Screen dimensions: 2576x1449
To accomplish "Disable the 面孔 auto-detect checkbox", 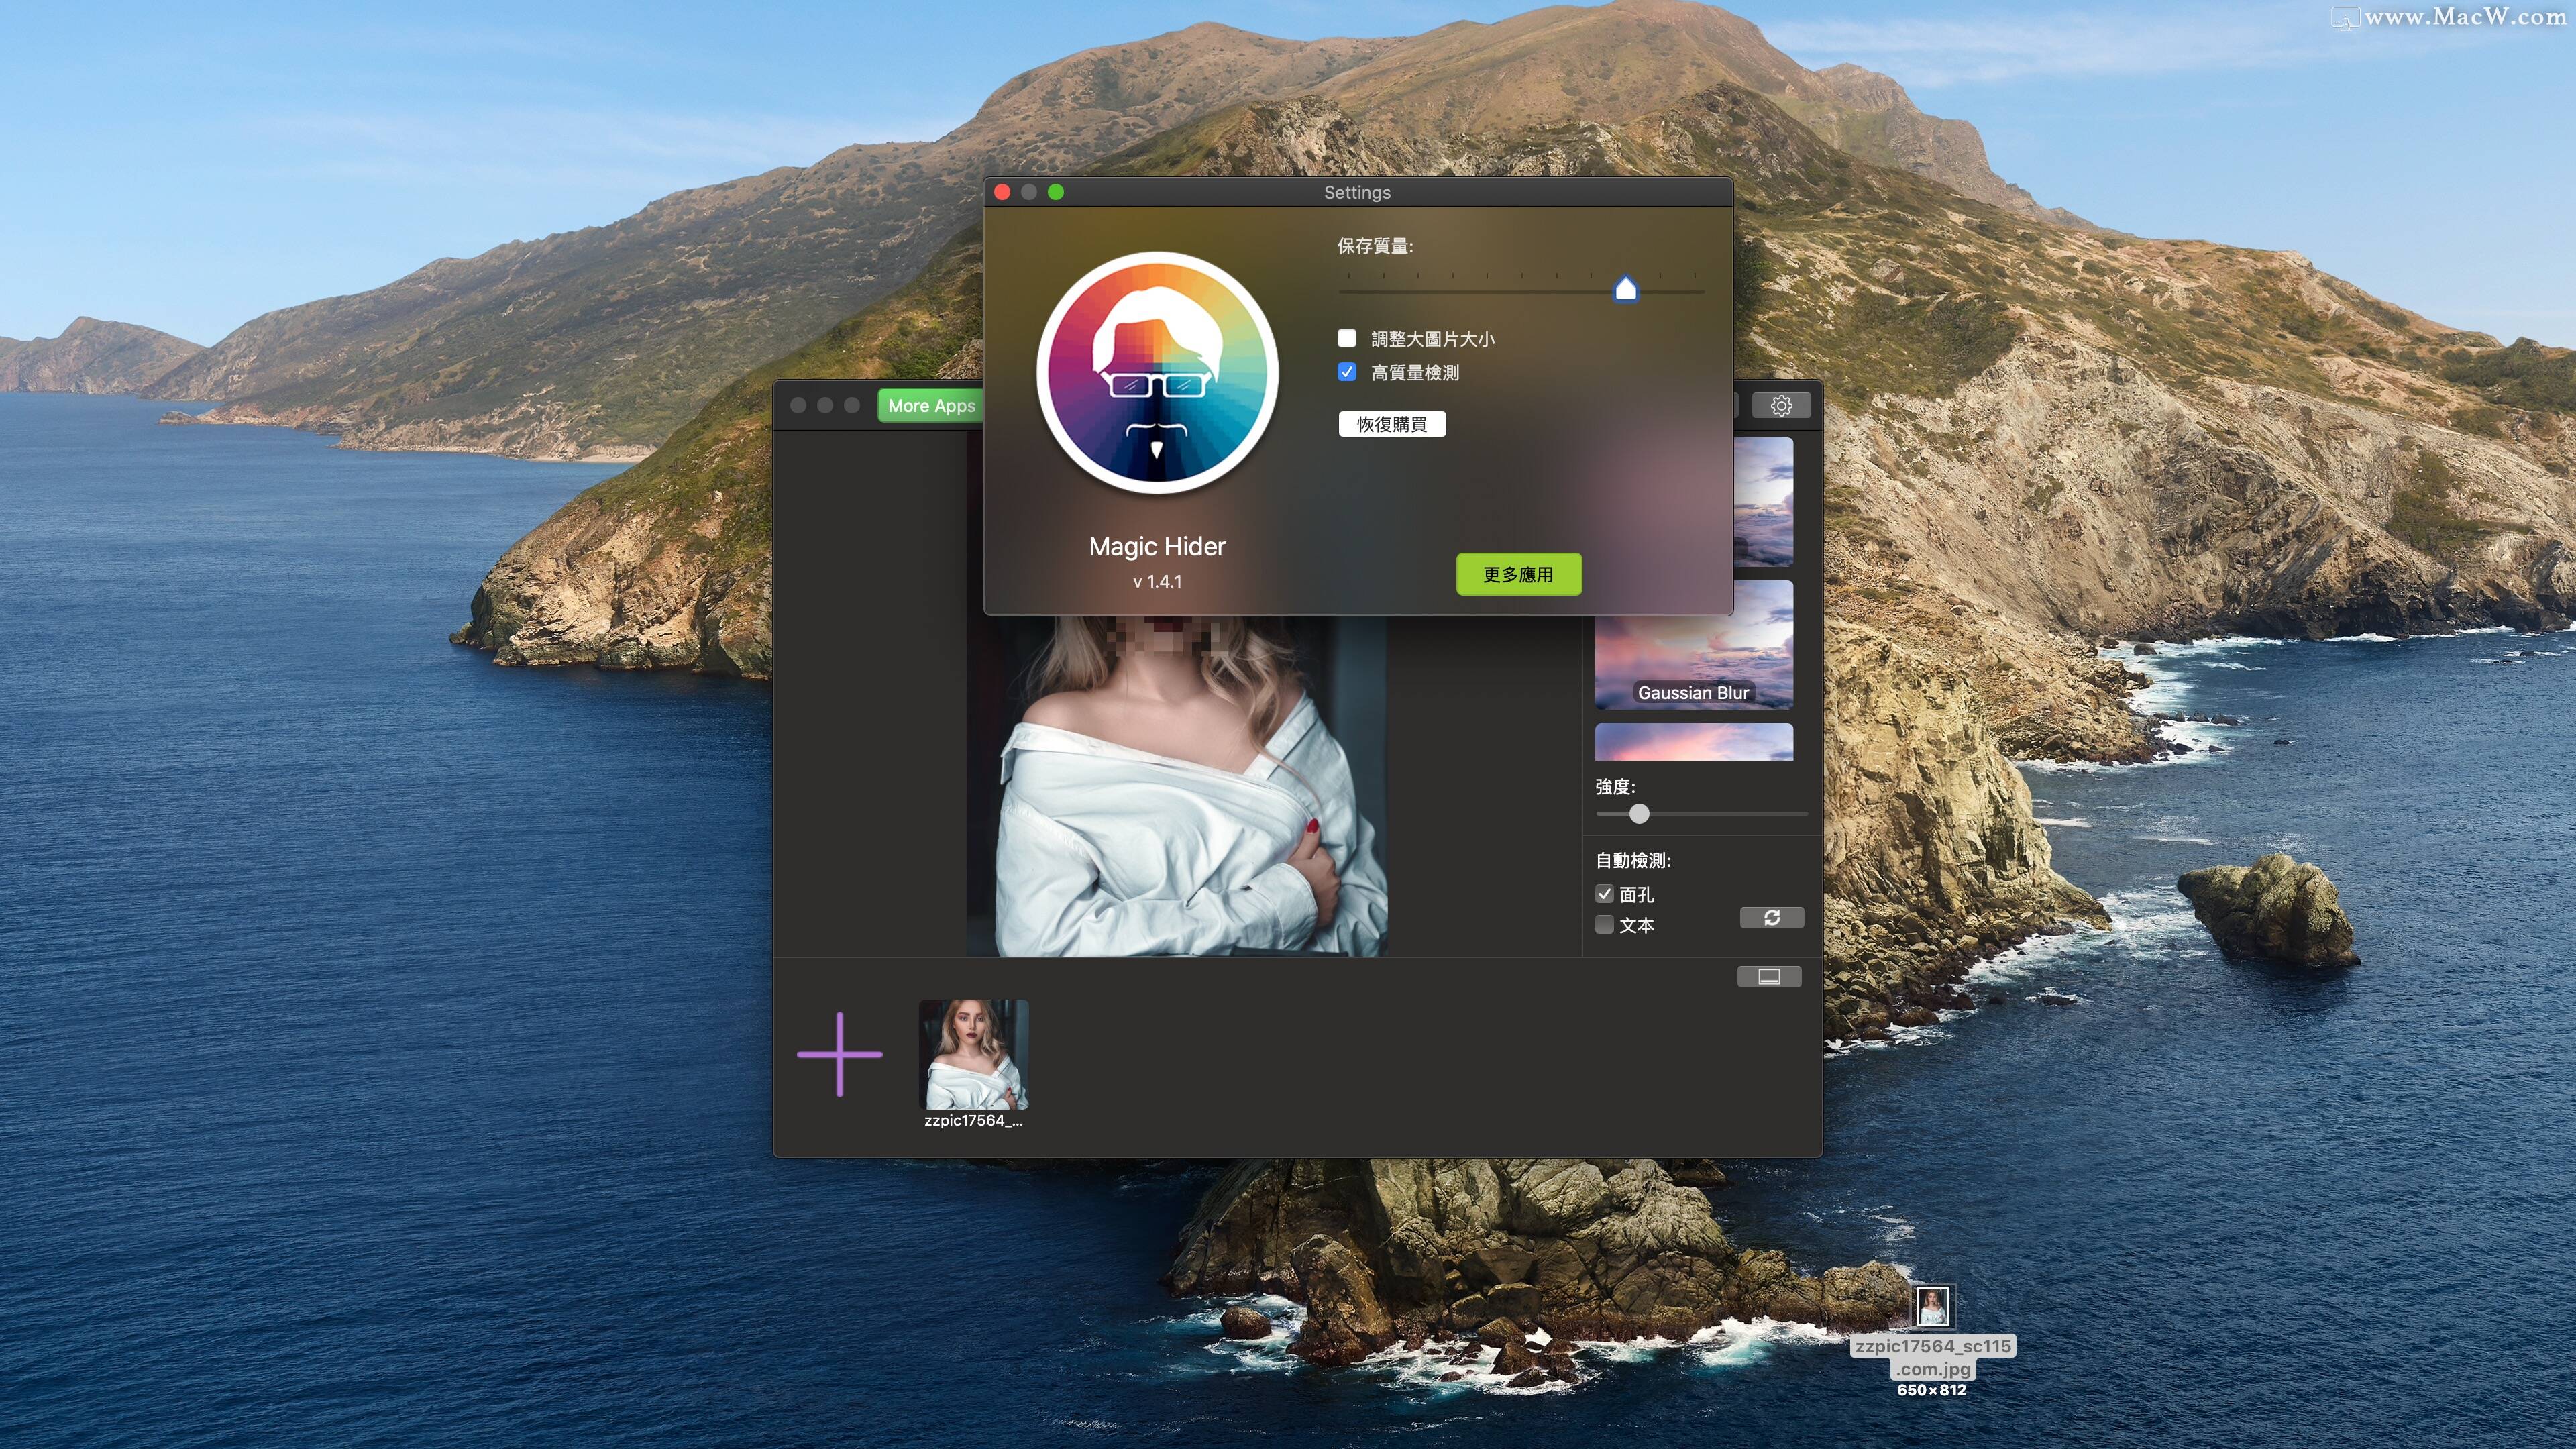I will click(x=1604, y=894).
